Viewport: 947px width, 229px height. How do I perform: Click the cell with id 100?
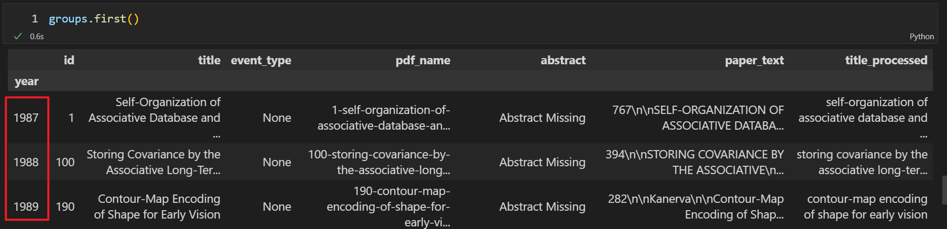point(65,162)
